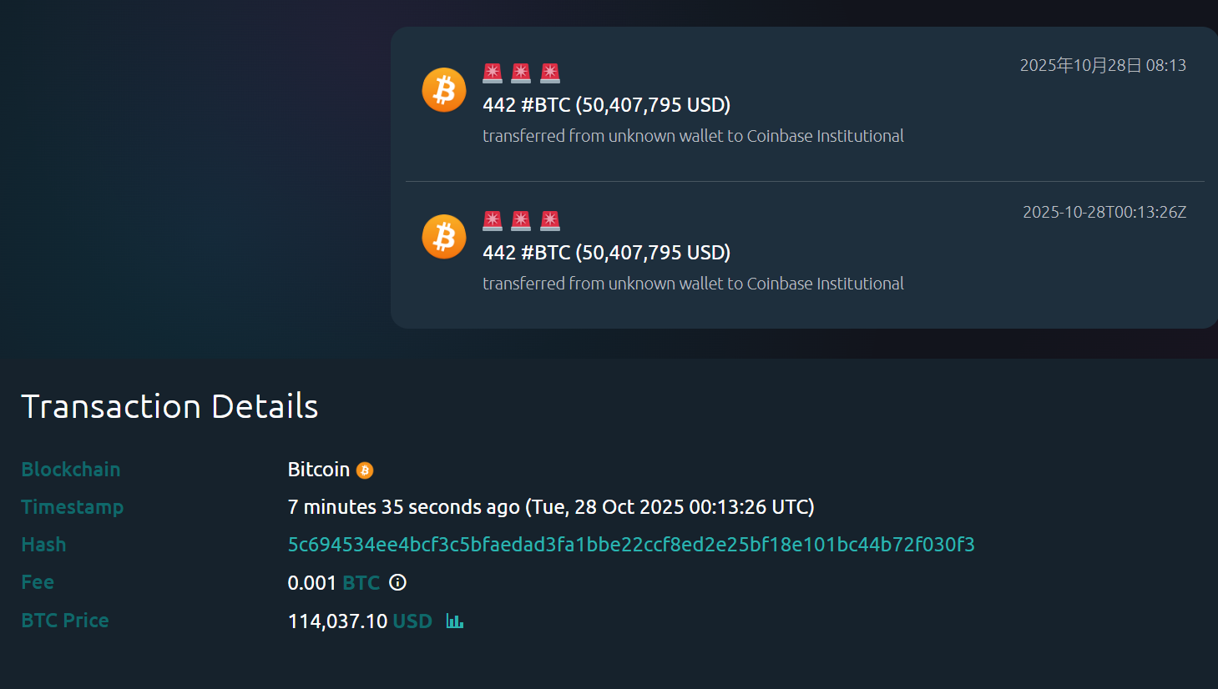Select the Transaction Details heading

(169, 406)
